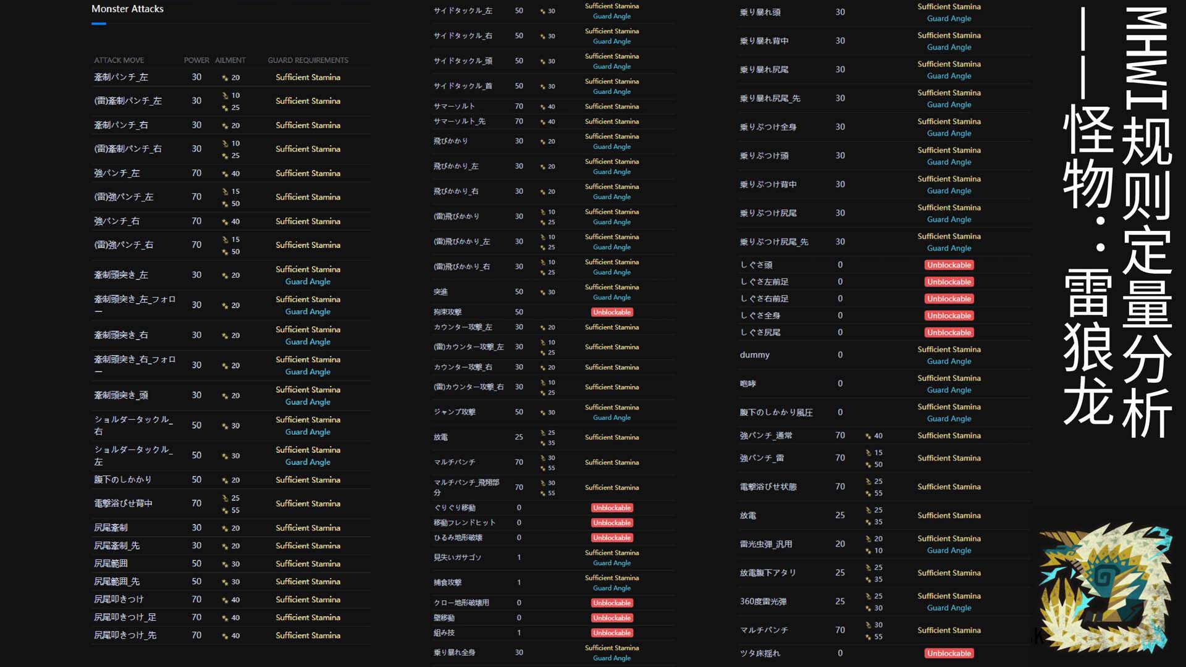Viewport: 1186px width, 667px height.
Task: Click ailment icon in ジャンプ攻撃 row
Action: pos(542,413)
